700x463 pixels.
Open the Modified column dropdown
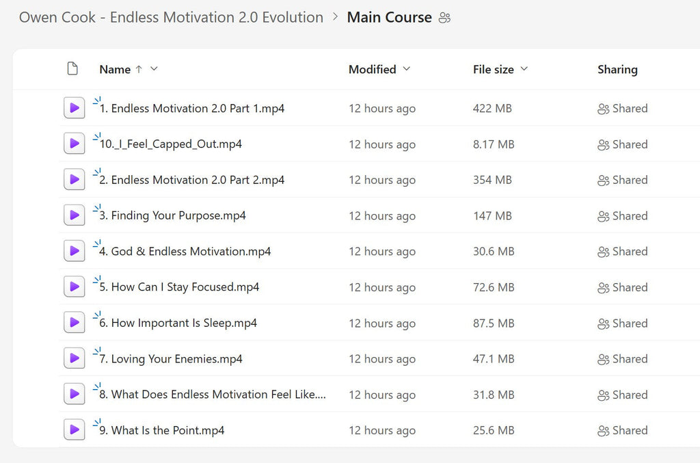click(406, 69)
